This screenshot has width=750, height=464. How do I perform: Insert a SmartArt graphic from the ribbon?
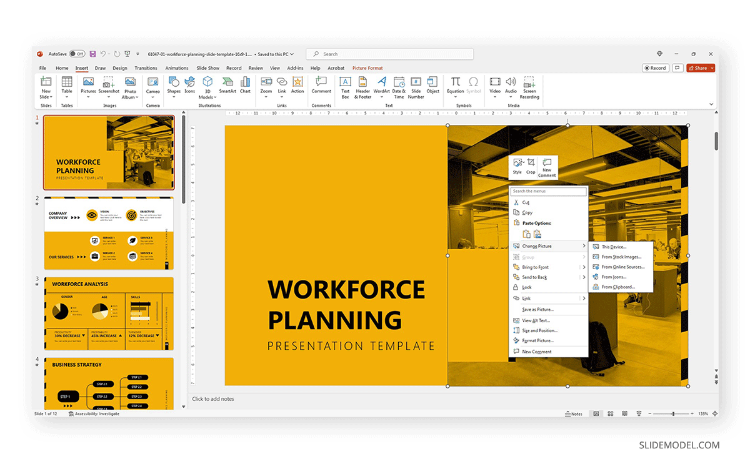click(x=227, y=87)
